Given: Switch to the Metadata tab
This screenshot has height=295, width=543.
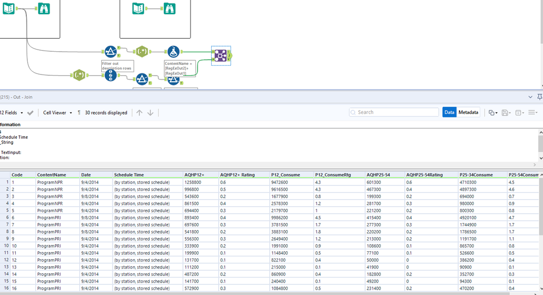Looking at the screenshot, I should point(468,112).
